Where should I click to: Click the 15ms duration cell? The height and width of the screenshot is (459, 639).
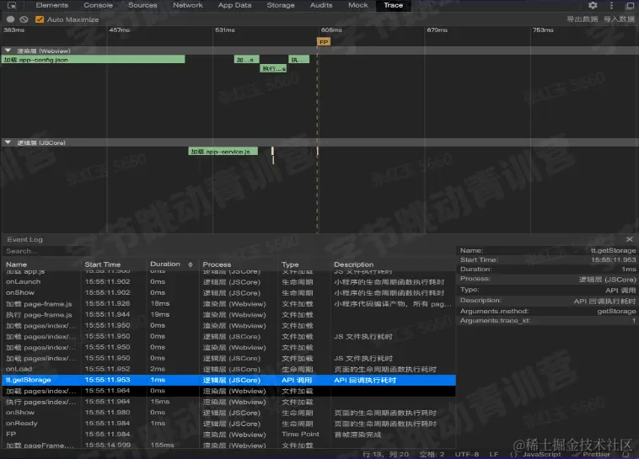click(x=160, y=402)
